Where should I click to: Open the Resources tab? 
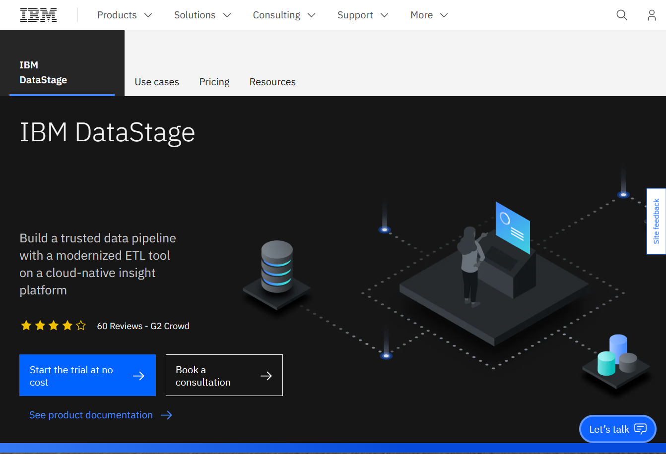tap(272, 82)
